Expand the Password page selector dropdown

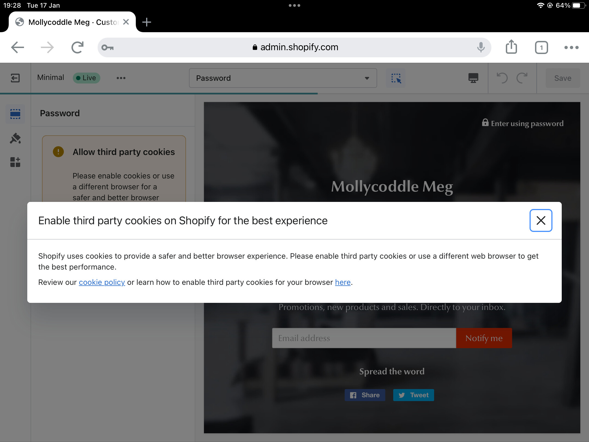[x=283, y=78]
